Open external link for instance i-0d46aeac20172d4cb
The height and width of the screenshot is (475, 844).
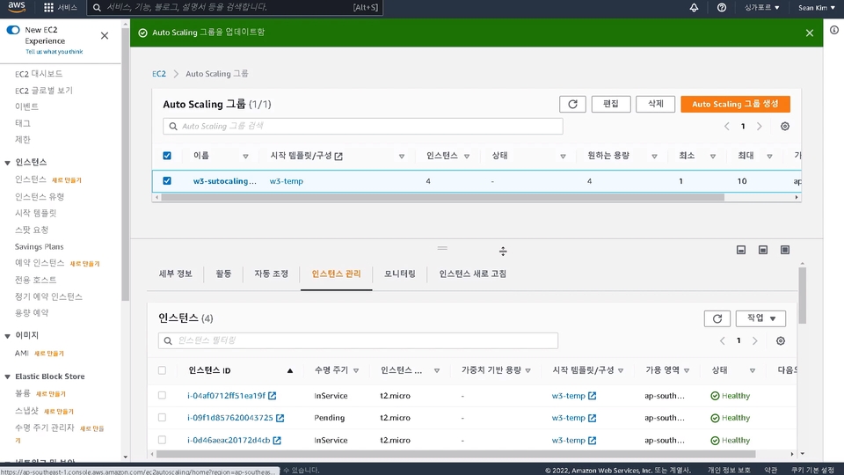coord(277,441)
